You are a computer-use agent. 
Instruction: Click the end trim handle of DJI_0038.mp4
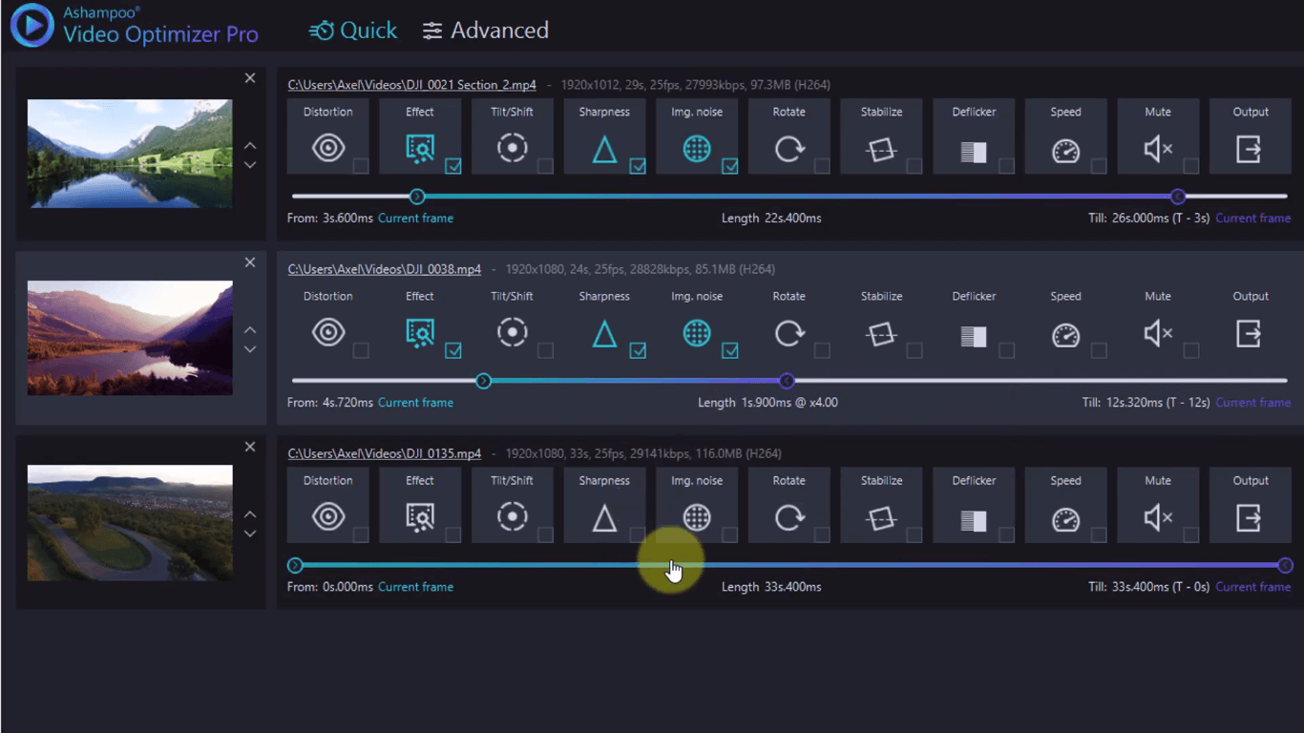click(787, 381)
